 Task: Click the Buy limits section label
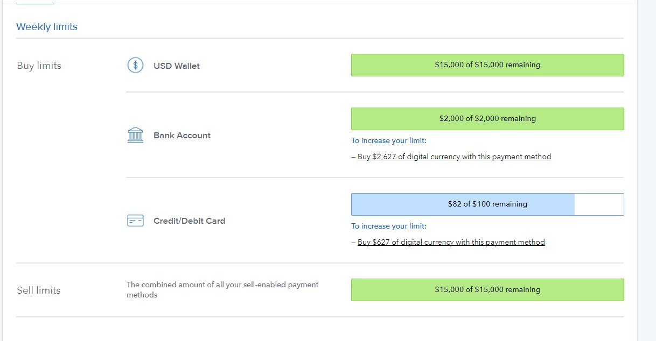point(39,66)
